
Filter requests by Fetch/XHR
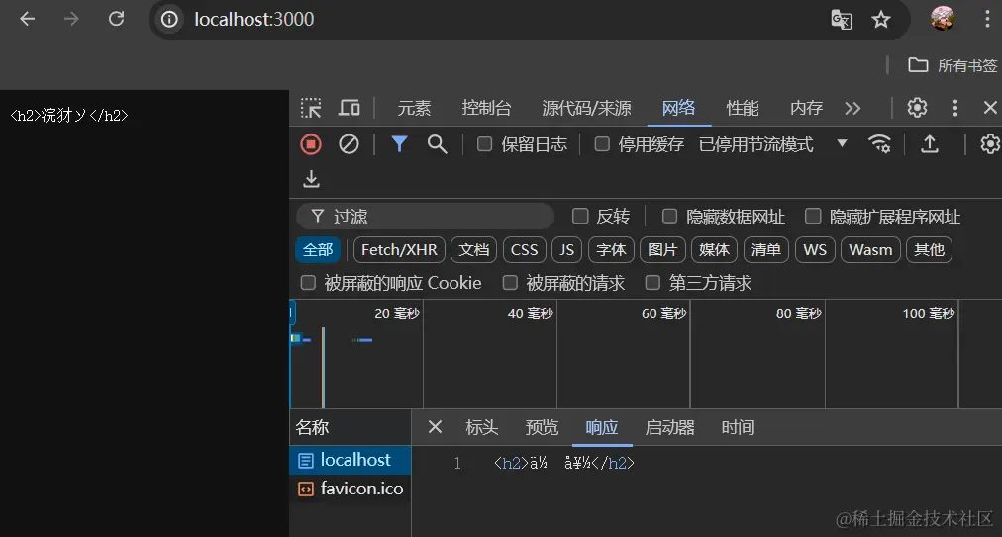point(399,249)
